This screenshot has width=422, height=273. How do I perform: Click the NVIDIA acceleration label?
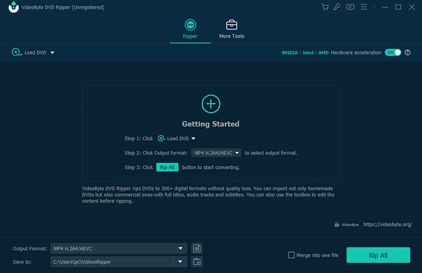click(x=289, y=52)
